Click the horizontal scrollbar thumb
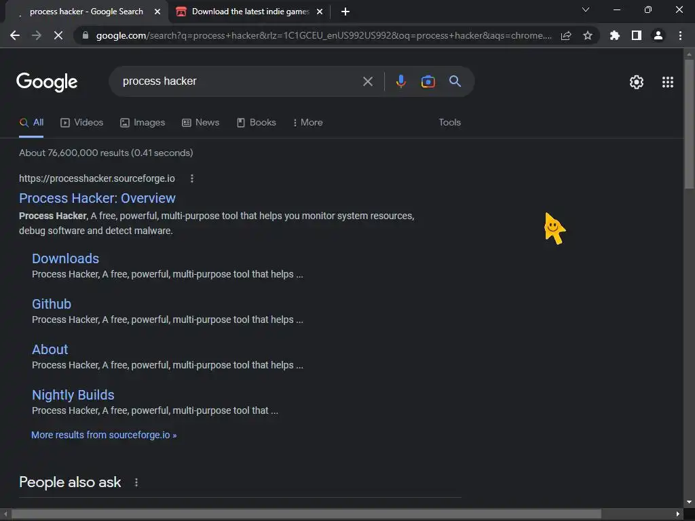This screenshot has height=521, width=695. click(306, 514)
